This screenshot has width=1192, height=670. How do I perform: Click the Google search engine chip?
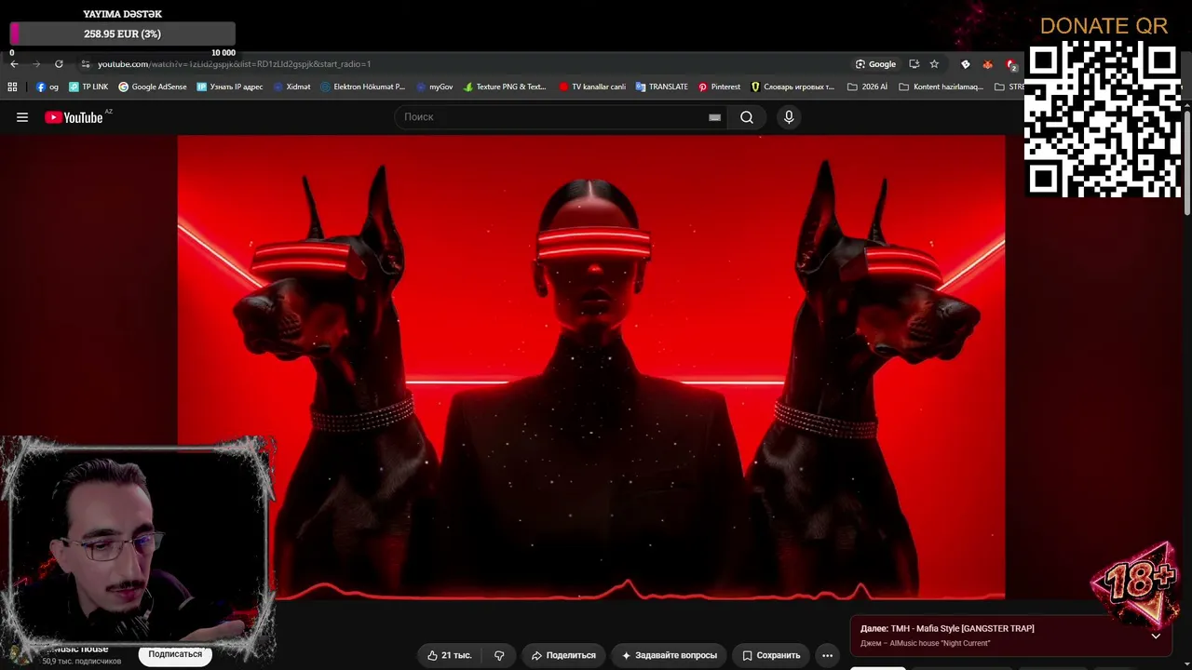(875, 64)
